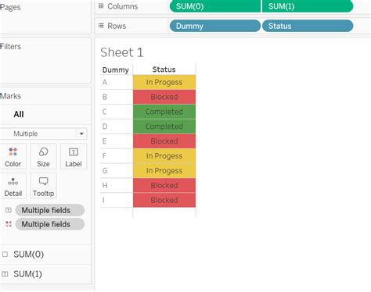Viewport: 371px width, 292px height.
Task: Open the Tooltip marks card
Action: [43, 186]
